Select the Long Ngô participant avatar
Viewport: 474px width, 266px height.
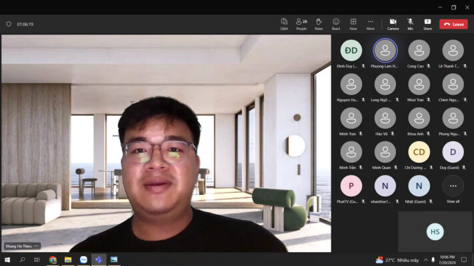click(x=385, y=84)
